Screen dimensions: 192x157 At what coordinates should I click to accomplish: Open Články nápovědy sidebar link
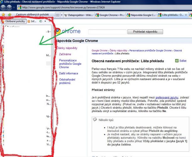(67, 48)
